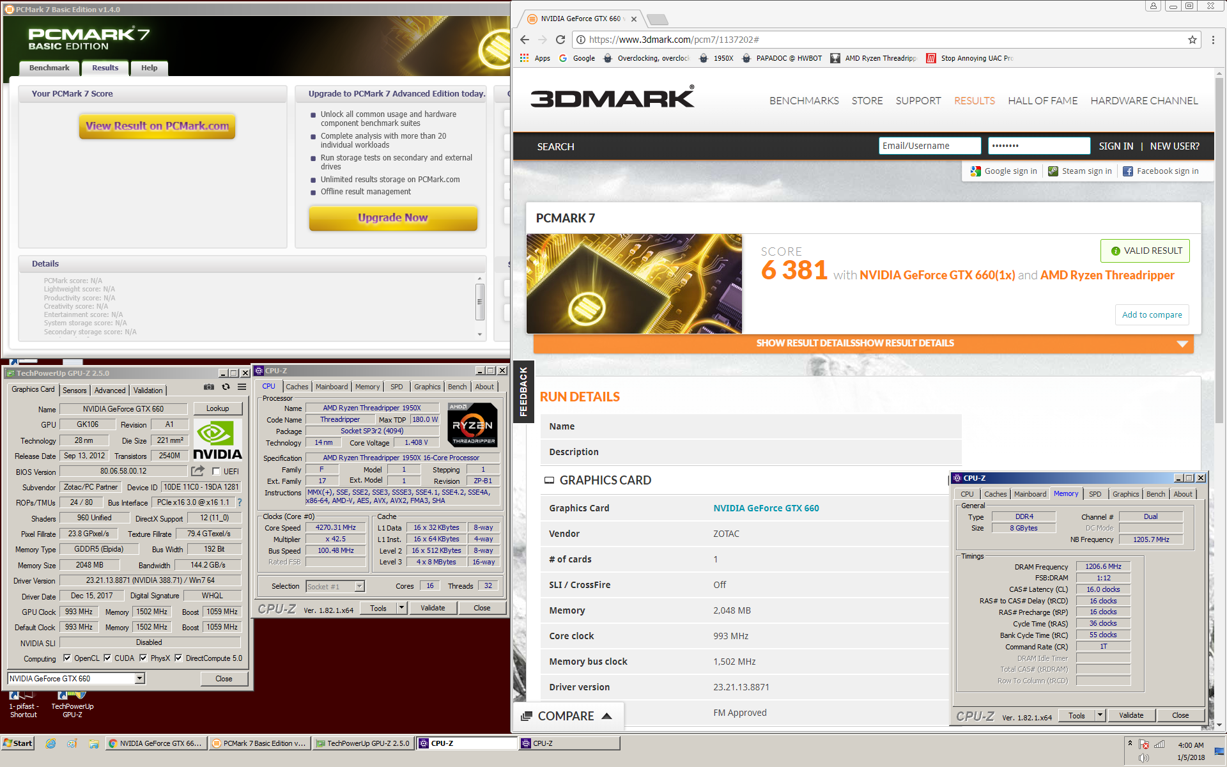1227x767 pixels.
Task: Click the Windows Start button
Action: (18, 743)
